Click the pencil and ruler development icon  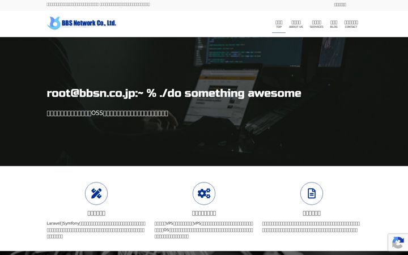coord(96,193)
